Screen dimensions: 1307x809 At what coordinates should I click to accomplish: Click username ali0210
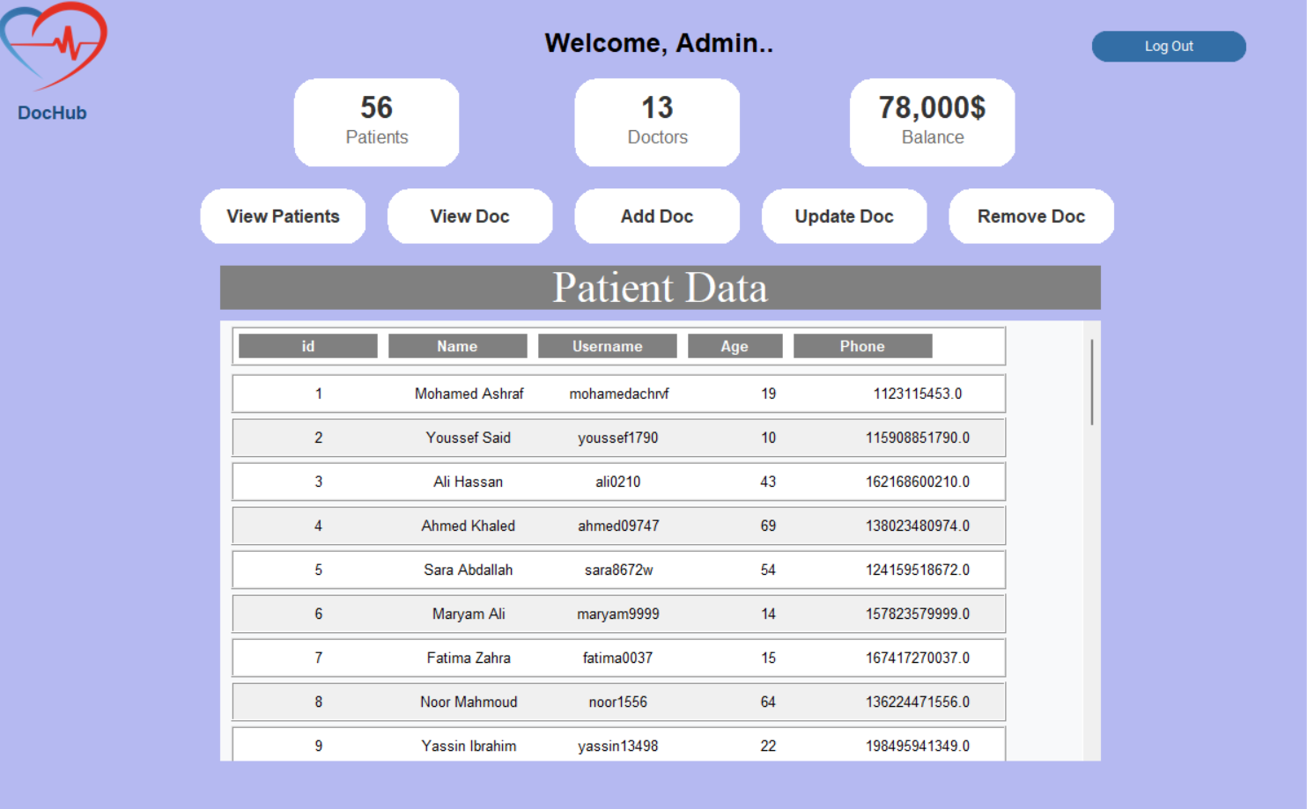[618, 482]
